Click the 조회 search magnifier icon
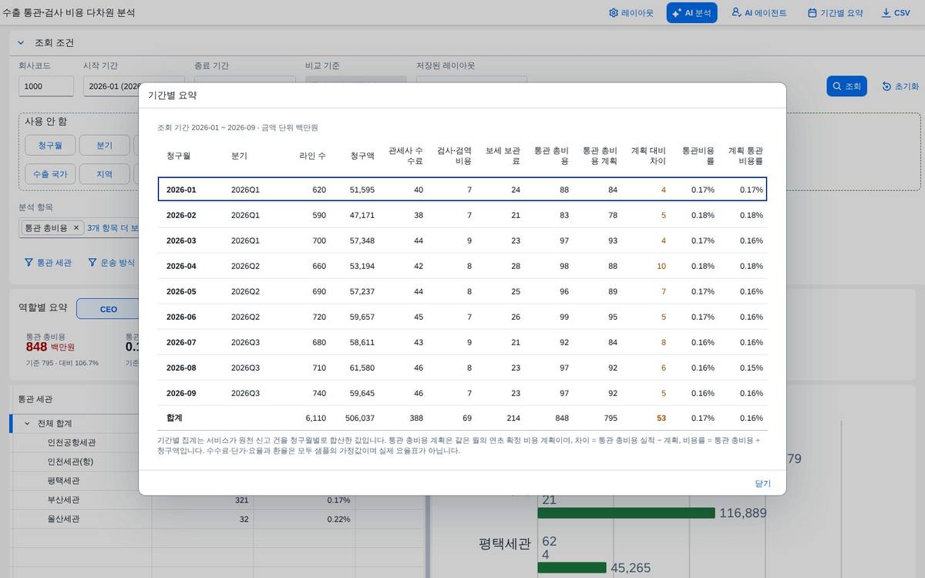The image size is (925, 578). (x=837, y=86)
